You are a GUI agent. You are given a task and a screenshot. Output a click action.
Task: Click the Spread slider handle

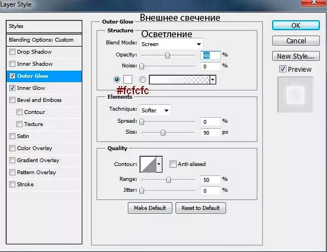point(142,122)
